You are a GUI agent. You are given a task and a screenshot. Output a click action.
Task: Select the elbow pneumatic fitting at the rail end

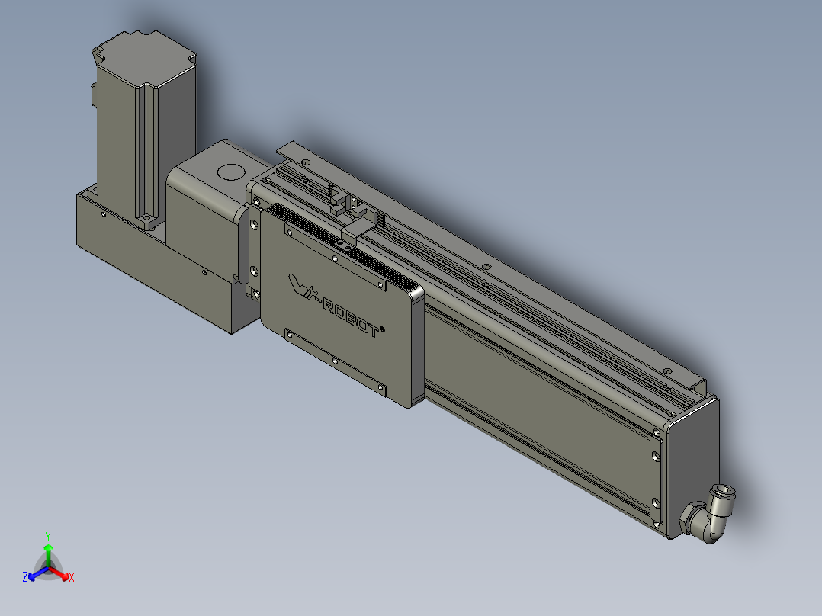(x=708, y=514)
